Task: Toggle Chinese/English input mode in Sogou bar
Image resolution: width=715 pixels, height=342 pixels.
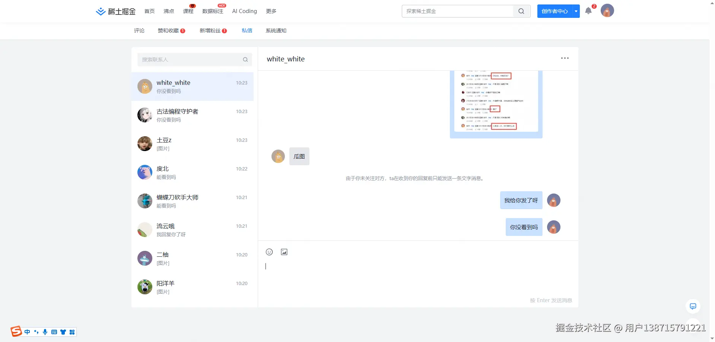Action: 27,332
